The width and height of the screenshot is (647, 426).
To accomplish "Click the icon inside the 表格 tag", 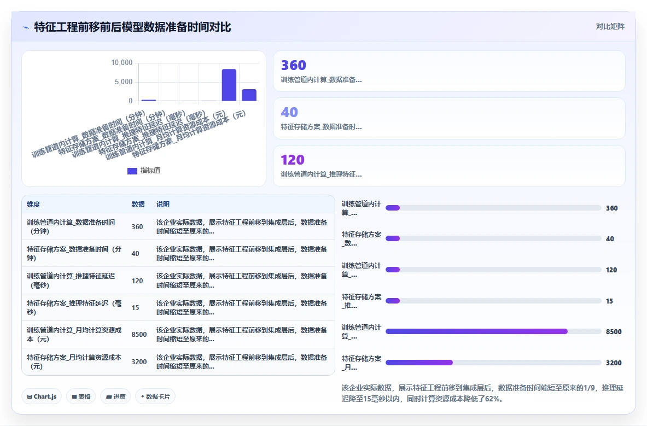I will [x=74, y=396].
